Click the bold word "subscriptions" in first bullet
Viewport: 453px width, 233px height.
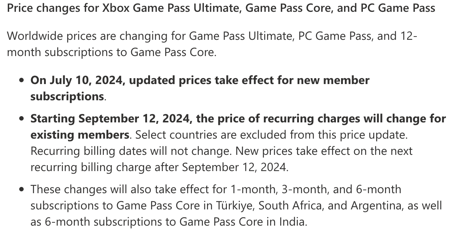coord(67,97)
